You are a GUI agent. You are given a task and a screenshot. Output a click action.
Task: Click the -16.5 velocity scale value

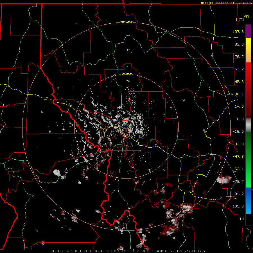pyautogui.click(x=238, y=132)
